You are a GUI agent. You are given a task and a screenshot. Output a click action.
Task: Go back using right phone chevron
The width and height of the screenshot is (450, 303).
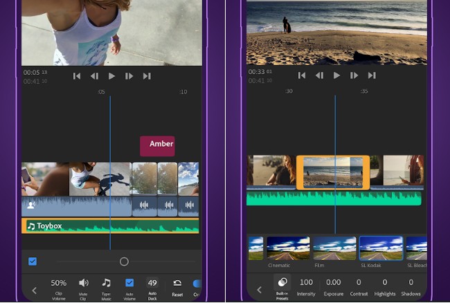[x=260, y=290]
